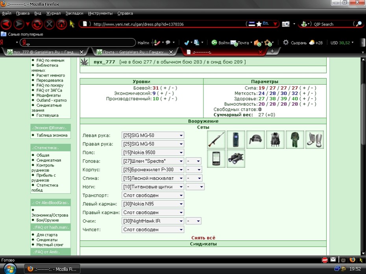Reload the page with refresh icon

click(37, 24)
